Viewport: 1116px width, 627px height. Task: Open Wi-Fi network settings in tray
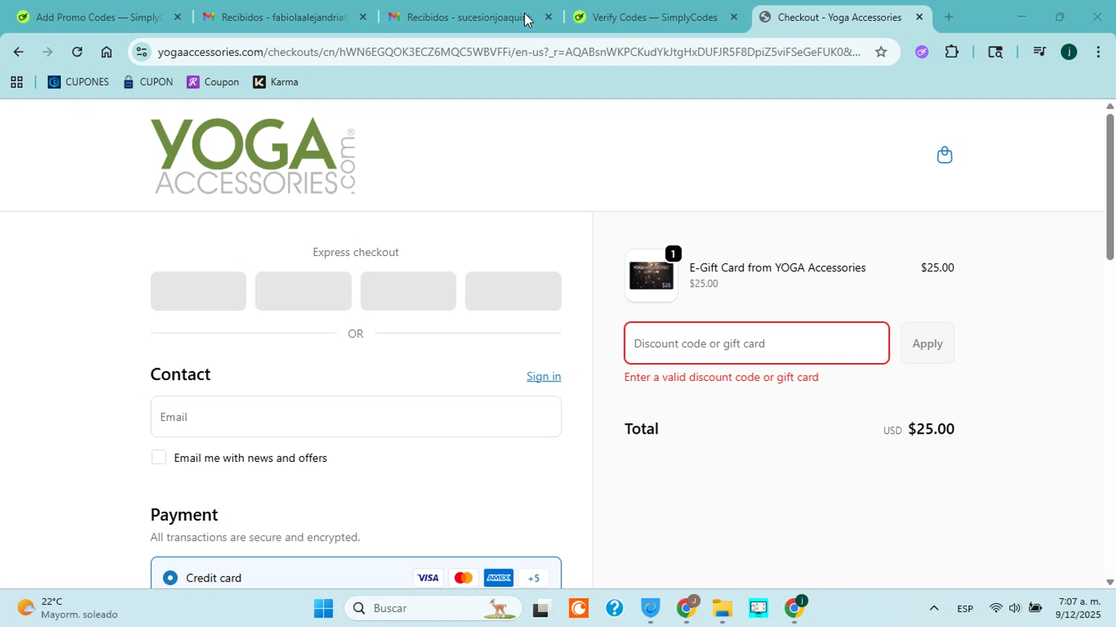(995, 608)
